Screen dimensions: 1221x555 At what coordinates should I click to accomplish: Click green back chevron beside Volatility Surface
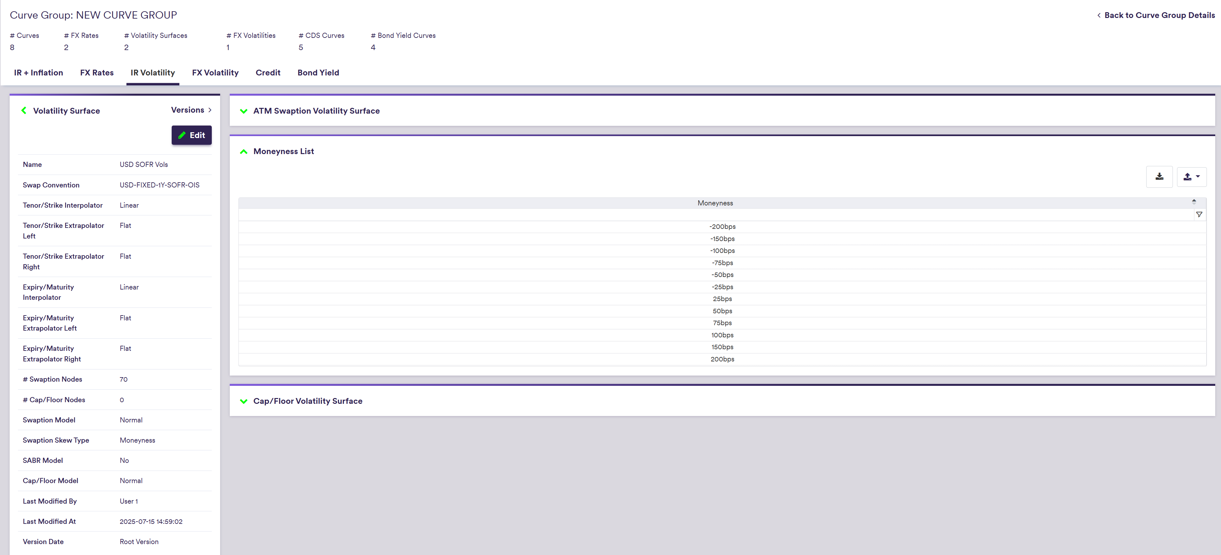pos(24,110)
